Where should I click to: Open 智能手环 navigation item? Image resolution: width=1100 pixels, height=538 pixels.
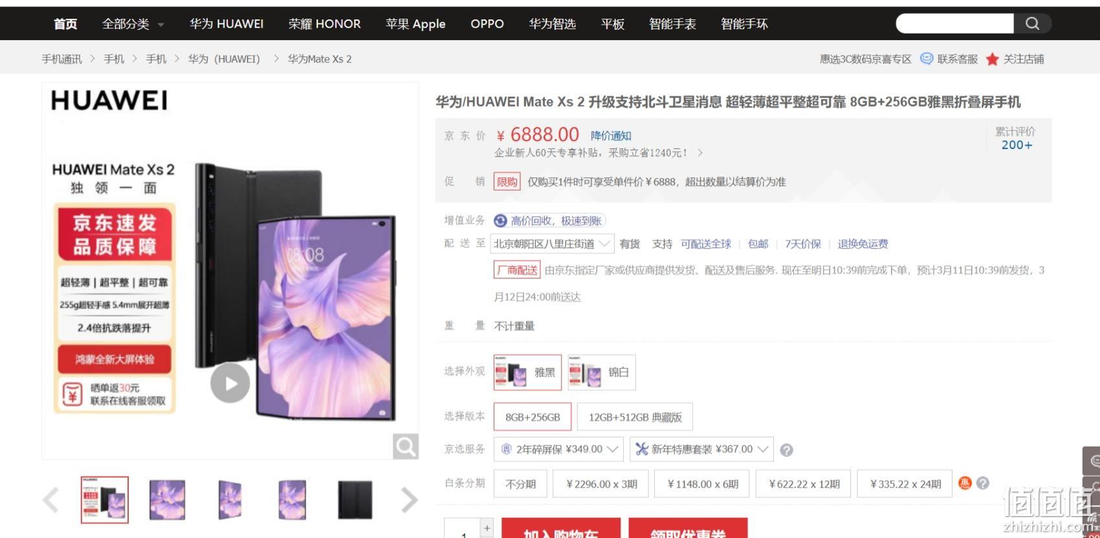pyautogui.click(x=744, y=24)
